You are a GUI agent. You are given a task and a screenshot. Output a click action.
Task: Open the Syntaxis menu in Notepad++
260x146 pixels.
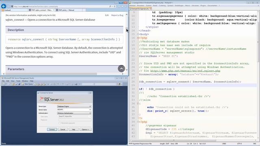click(170, 5)
